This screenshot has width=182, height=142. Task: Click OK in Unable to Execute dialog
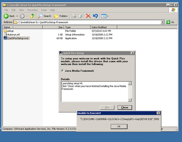pos(119,127)
